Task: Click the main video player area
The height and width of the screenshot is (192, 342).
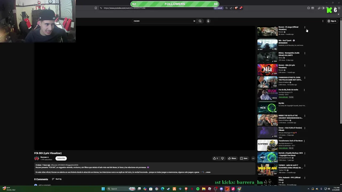Action: pyautogui.click(x=145, y=88)
